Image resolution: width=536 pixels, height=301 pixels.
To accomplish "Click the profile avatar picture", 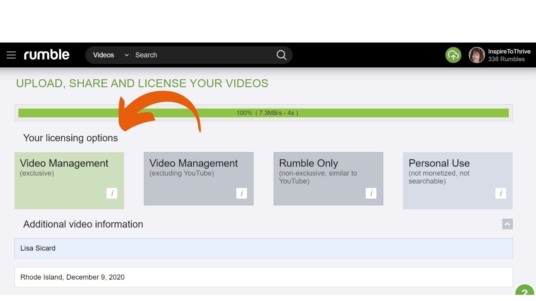I will point(477,55).
